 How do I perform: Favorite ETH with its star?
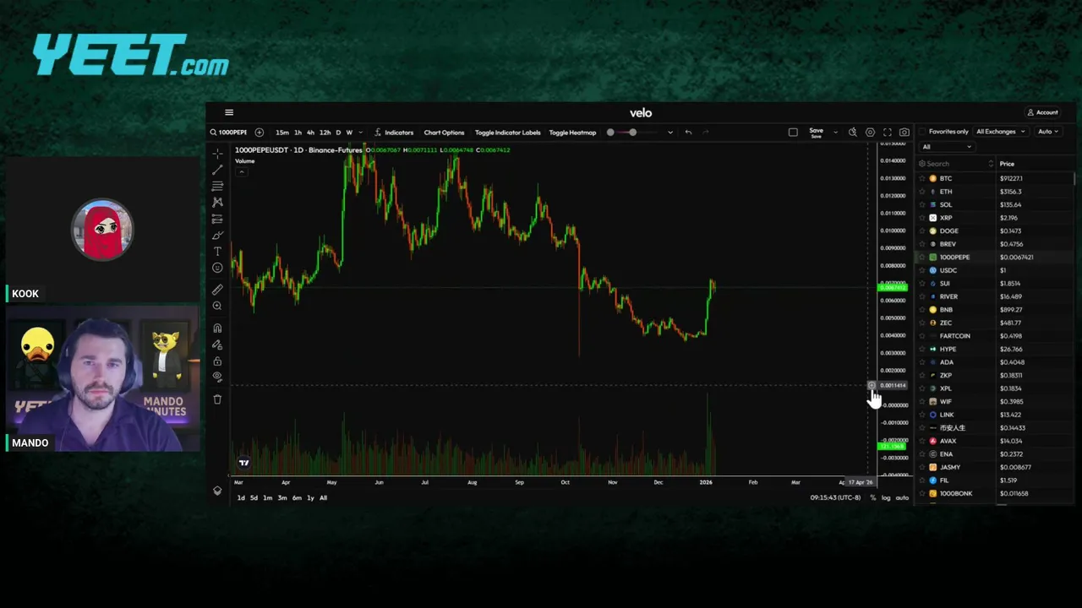coord(922,192)
